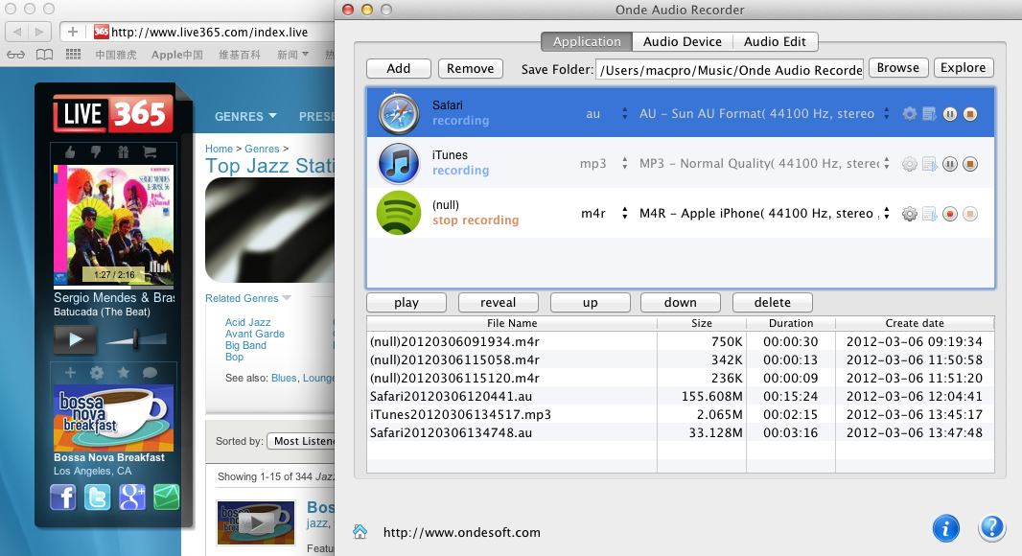Open the blue info icon
The width and height of the screenshot is (1022, 556).
click(x=946, y=528)
